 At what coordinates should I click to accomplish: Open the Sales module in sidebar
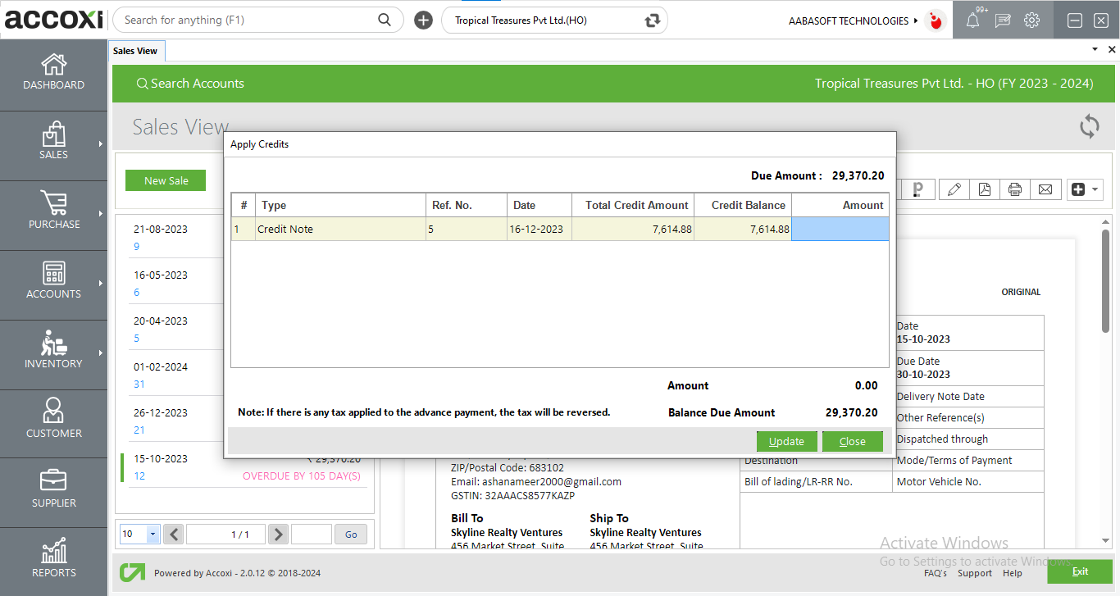coord(53,142)
